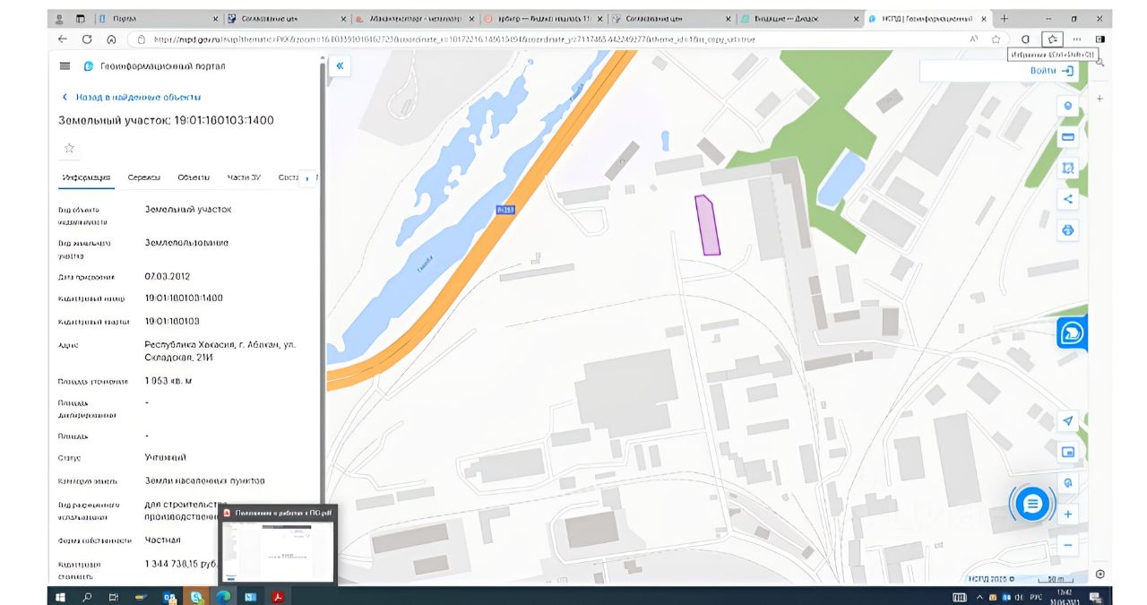The width and height of the screenshot is (1147, 605).
Task: Collapse the left info panel using the double chevron
Action: tap(341, 65)
